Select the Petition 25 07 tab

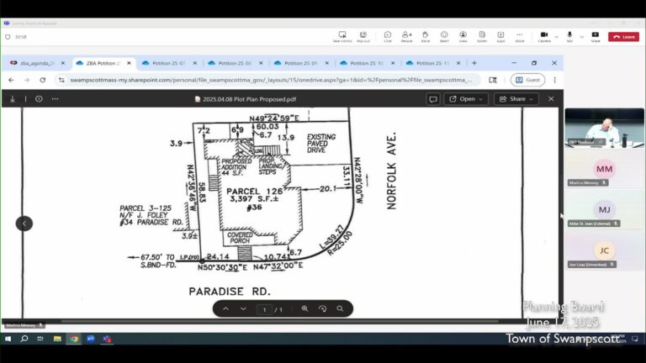coord(168,63)
